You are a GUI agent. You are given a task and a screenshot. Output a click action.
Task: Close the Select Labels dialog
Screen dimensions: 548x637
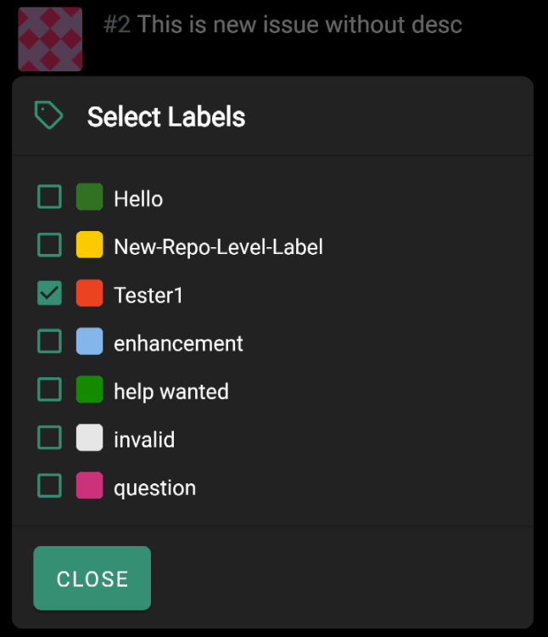click(x=92, y=578)
